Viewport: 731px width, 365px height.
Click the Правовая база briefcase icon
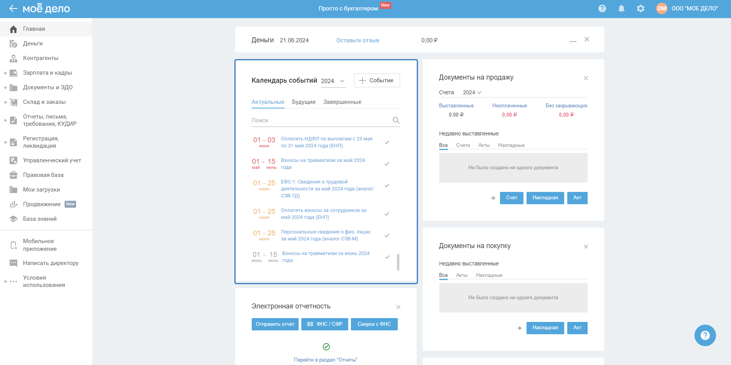click(13, 175)
